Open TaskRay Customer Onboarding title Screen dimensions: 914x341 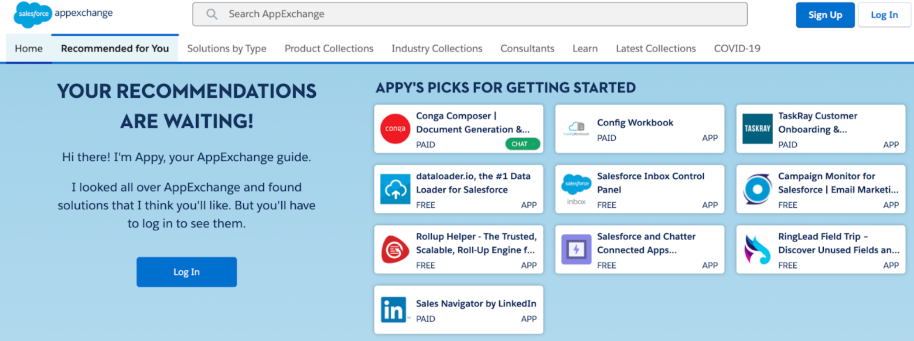[x=818, y=123]
